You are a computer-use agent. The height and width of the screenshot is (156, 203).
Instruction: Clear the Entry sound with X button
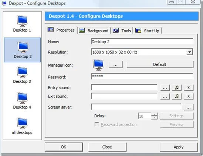pyautogui.click(x=189, y=88)
